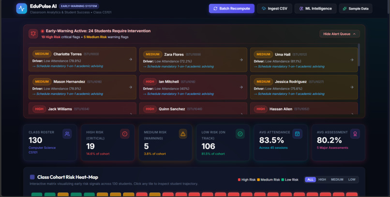Open Mason Hernandez alert arrow

[x=131, y=87]
